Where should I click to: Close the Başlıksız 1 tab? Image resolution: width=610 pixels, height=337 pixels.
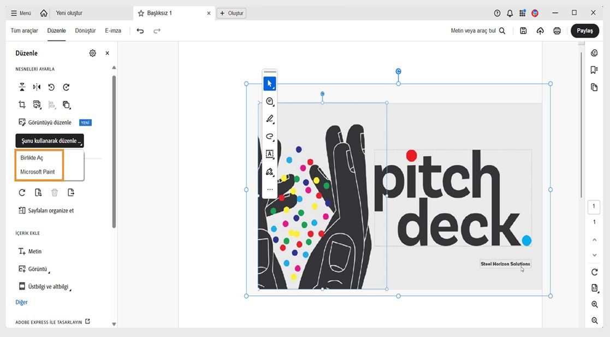click(209, 13)
